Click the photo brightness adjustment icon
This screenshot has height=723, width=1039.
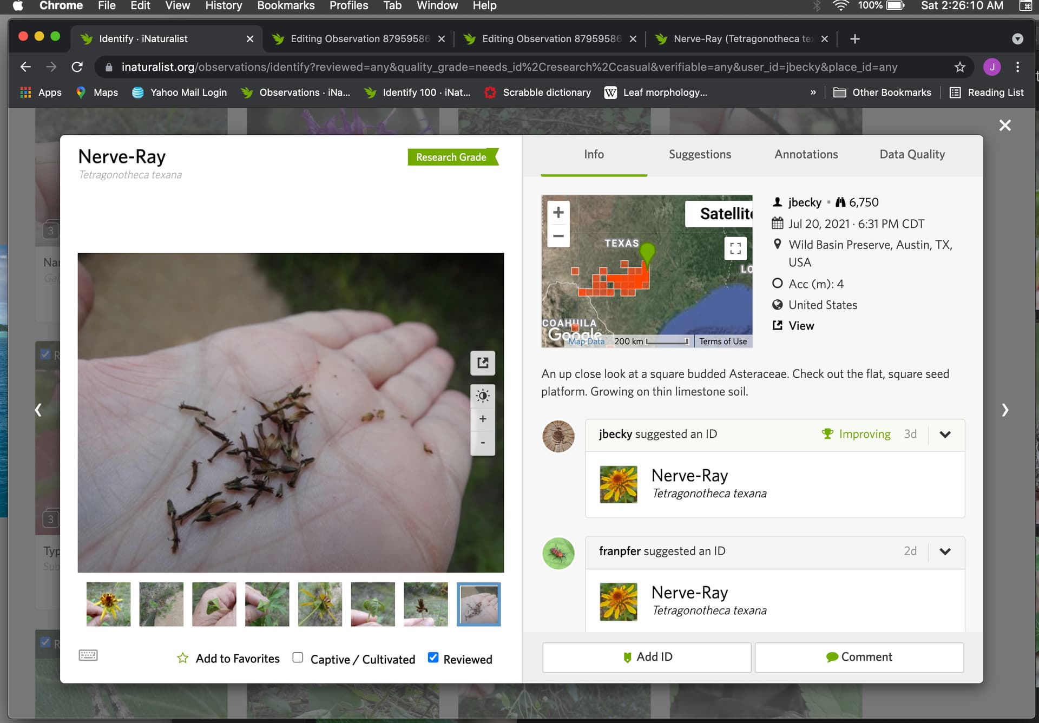[483, 396]
